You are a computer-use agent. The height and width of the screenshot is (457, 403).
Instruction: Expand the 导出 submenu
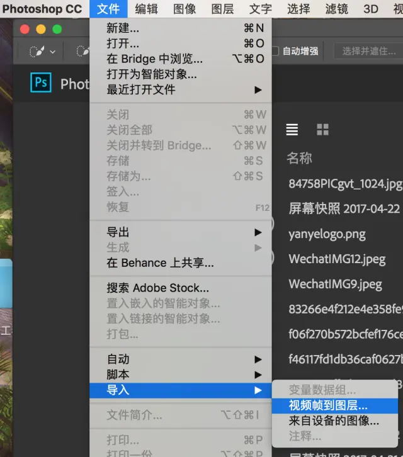point(181,232)
